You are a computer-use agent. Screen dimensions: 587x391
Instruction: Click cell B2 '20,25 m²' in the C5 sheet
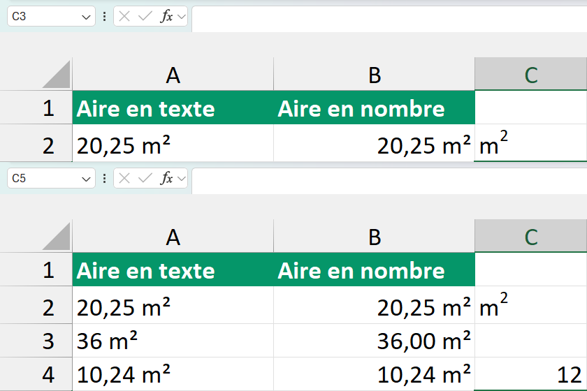pos(375,305)
